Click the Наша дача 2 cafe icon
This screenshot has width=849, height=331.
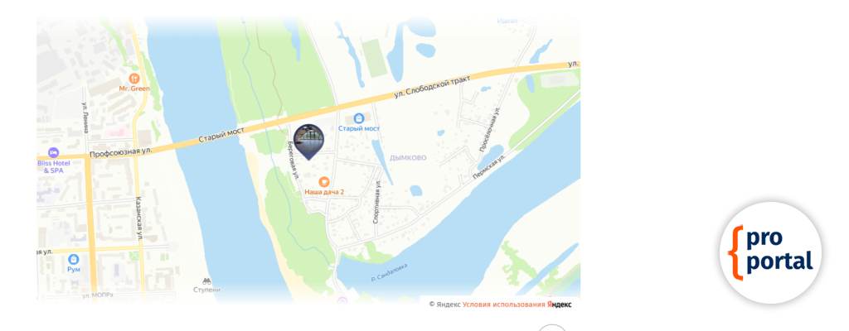pyautogui.click(x=324, y=182)
